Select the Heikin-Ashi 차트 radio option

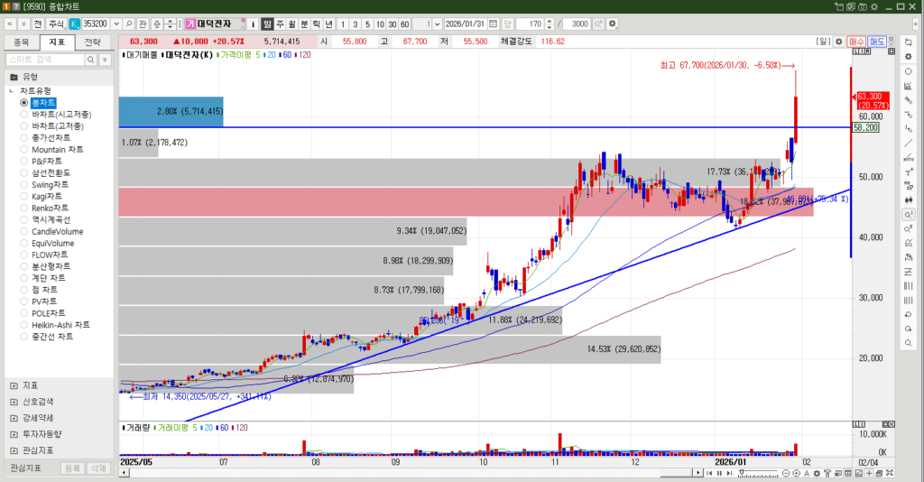pos(24,325)
